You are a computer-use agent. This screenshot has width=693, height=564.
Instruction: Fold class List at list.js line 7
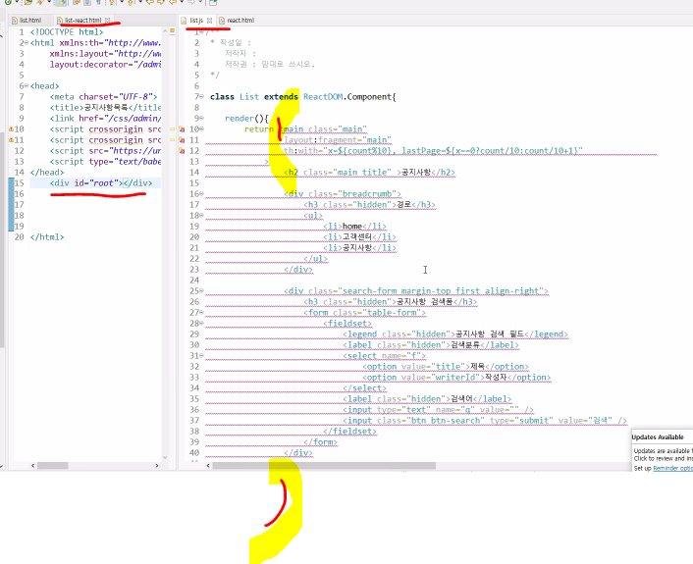point(201,97)
